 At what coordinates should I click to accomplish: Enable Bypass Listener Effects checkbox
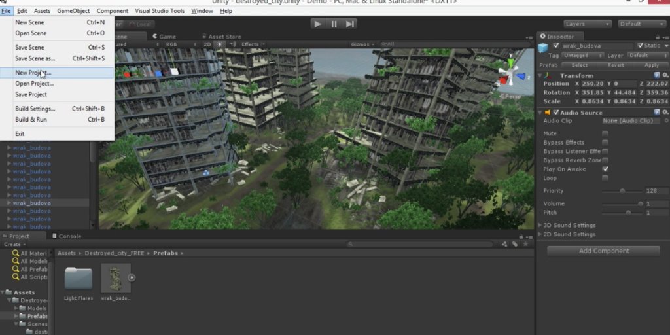pos(605,151)
